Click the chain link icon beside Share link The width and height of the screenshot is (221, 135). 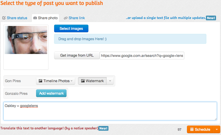tap(66, 18)
